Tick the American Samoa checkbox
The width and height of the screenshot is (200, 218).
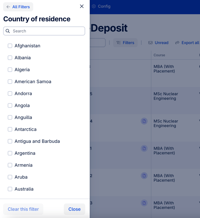click(x=10, y=82)
